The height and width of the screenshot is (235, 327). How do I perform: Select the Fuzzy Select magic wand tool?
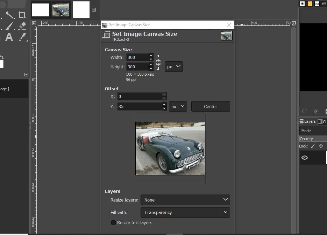click(9, 15)
